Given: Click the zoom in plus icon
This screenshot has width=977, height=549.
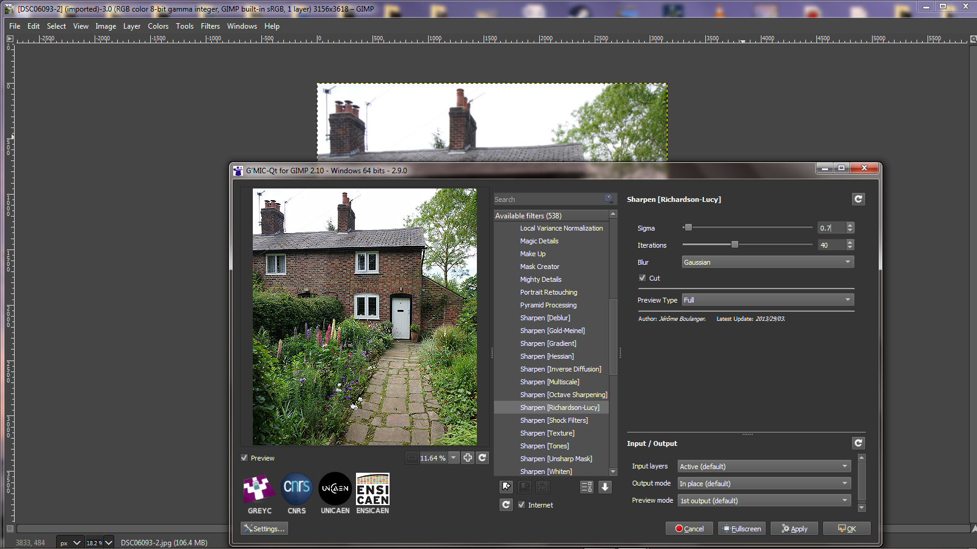Looking at the screenshot, I should (468, 457).
